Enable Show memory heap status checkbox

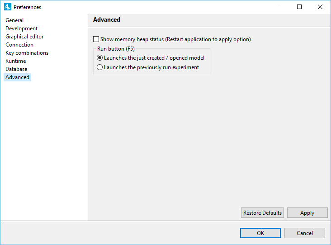[96, 39]
